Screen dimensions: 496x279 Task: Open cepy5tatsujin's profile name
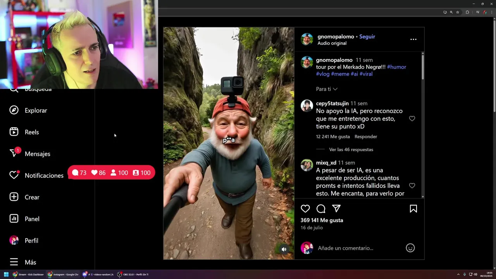332,103
